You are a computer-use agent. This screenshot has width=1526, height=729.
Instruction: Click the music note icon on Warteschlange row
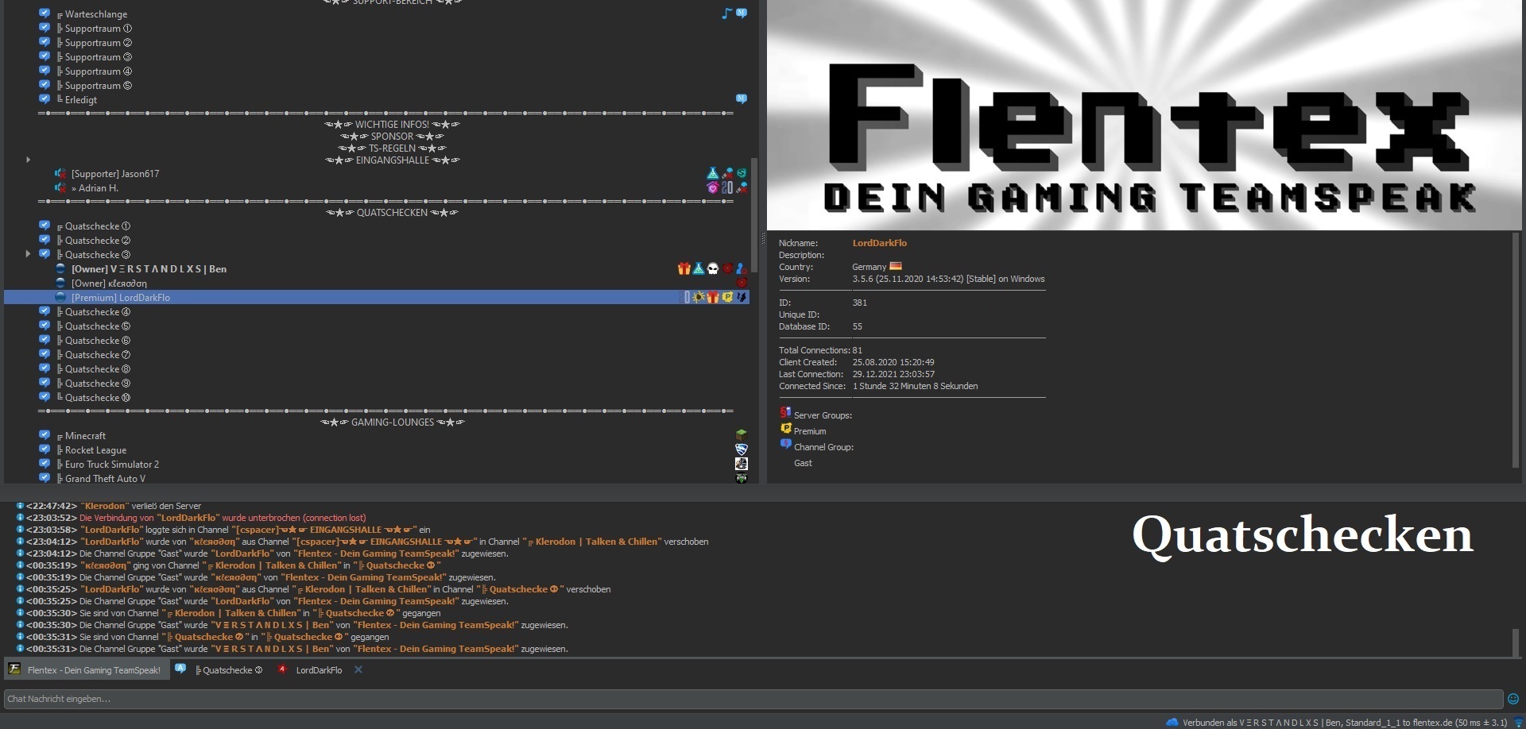click(726, 13)
